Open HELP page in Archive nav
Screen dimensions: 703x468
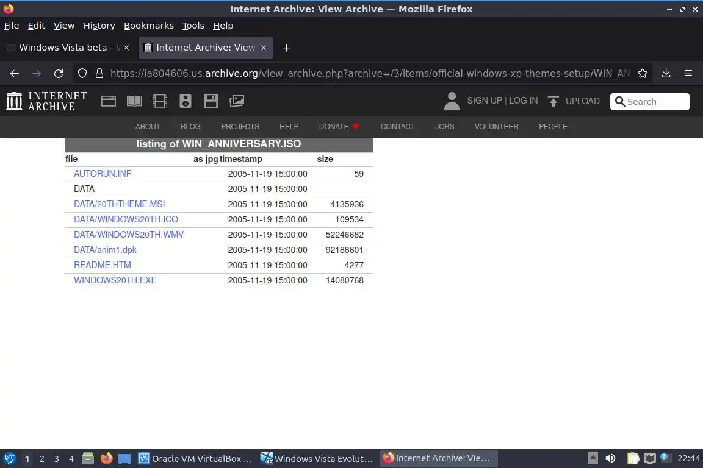pos(289,127)
